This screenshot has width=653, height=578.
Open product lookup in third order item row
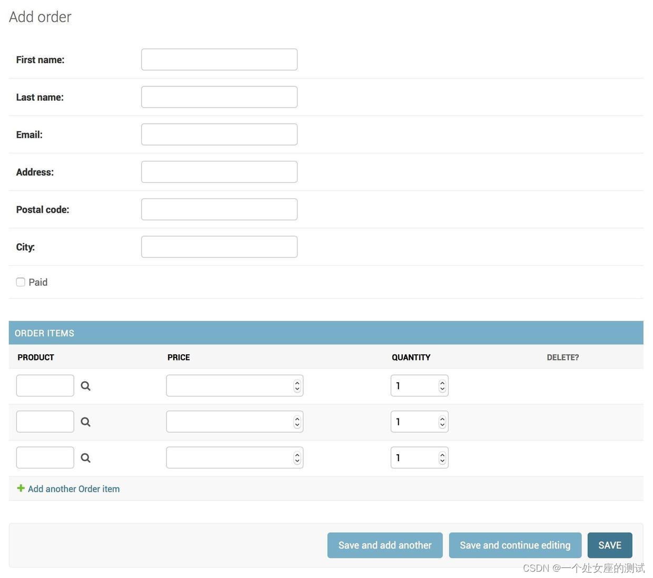pos(85,458)
